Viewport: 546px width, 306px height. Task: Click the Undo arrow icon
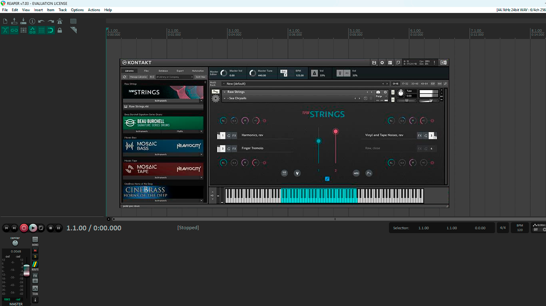tap(42, 21)
